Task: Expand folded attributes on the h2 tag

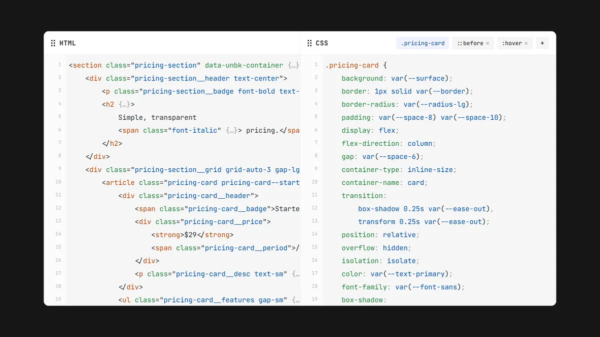Action: (124, 104)
